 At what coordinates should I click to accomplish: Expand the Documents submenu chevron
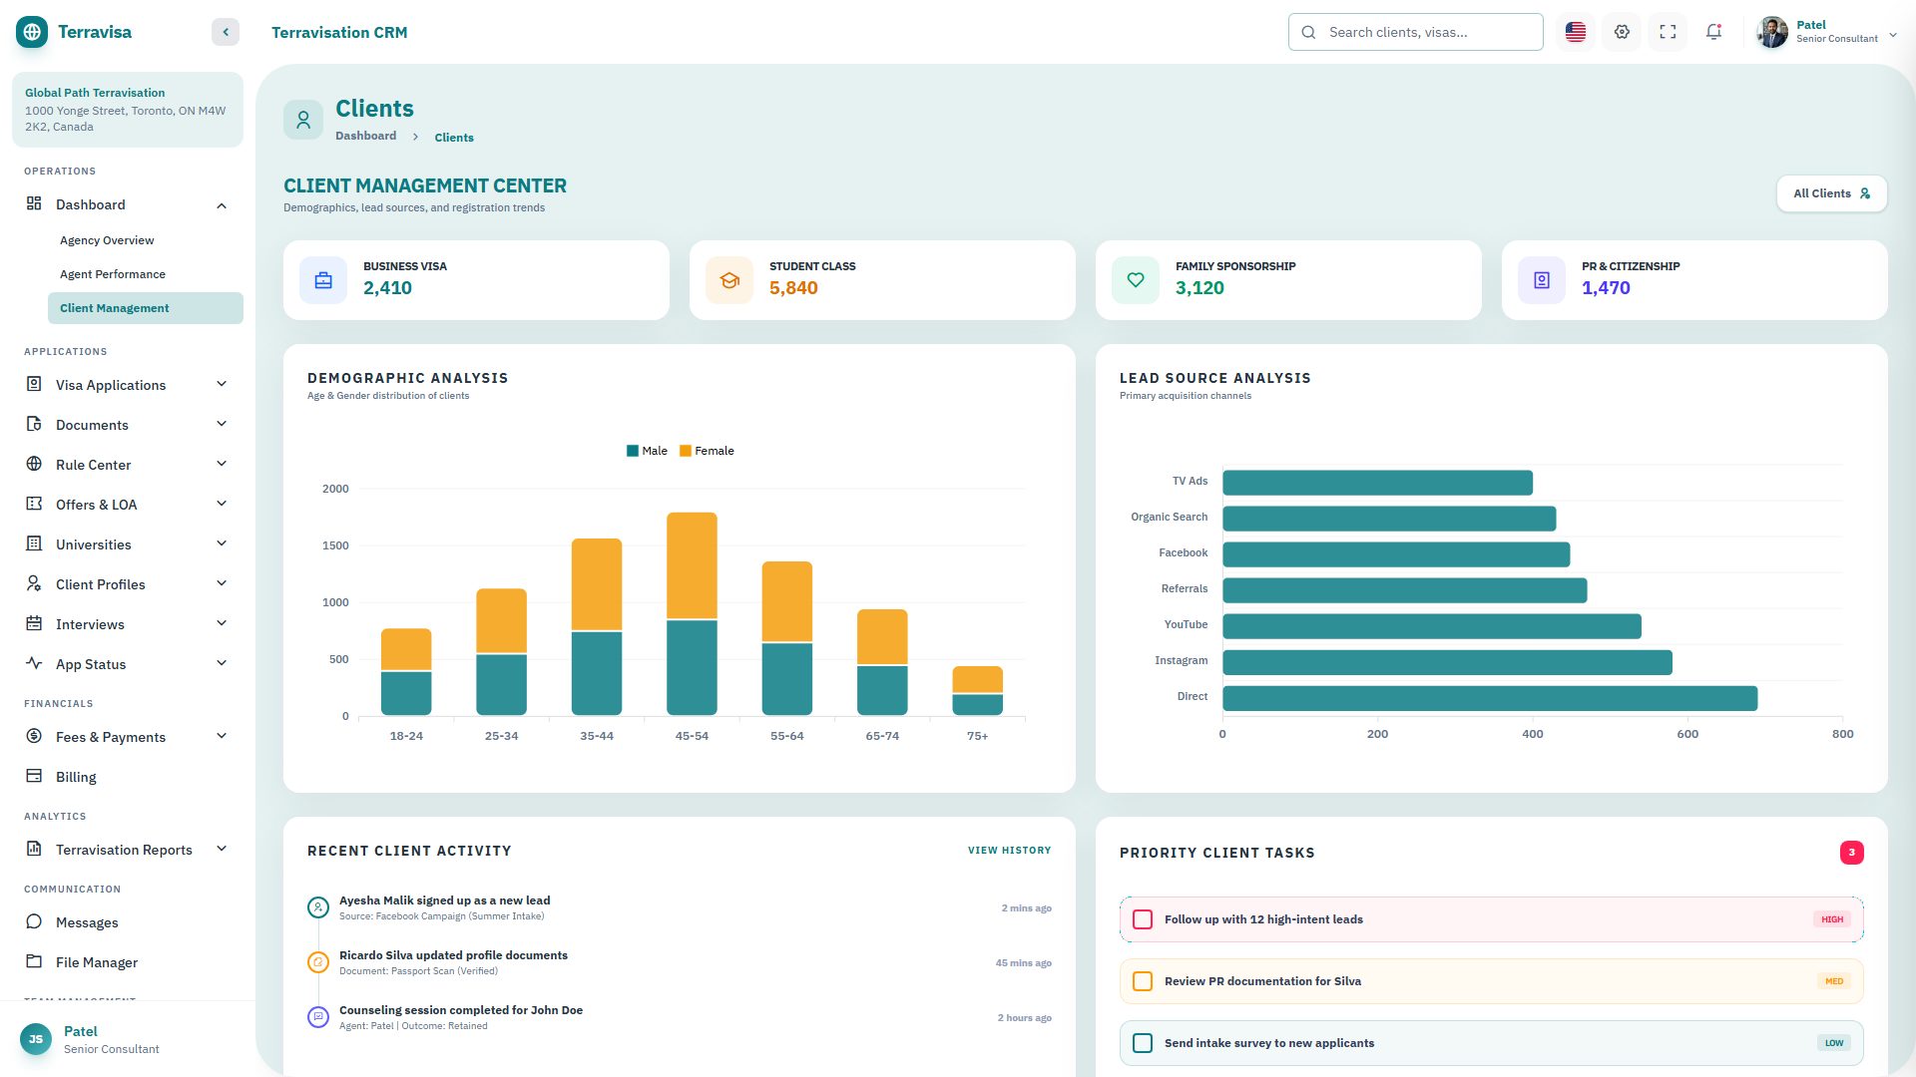click(x=222, y=424)
